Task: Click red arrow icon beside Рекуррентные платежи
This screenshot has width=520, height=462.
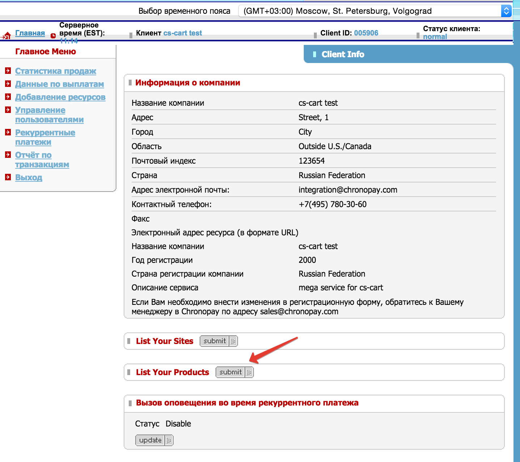Action: (8, 132)
